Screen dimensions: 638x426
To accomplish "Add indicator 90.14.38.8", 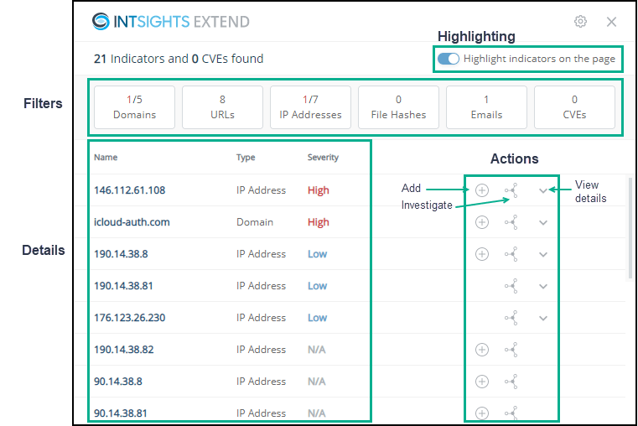I will [482, 382].
